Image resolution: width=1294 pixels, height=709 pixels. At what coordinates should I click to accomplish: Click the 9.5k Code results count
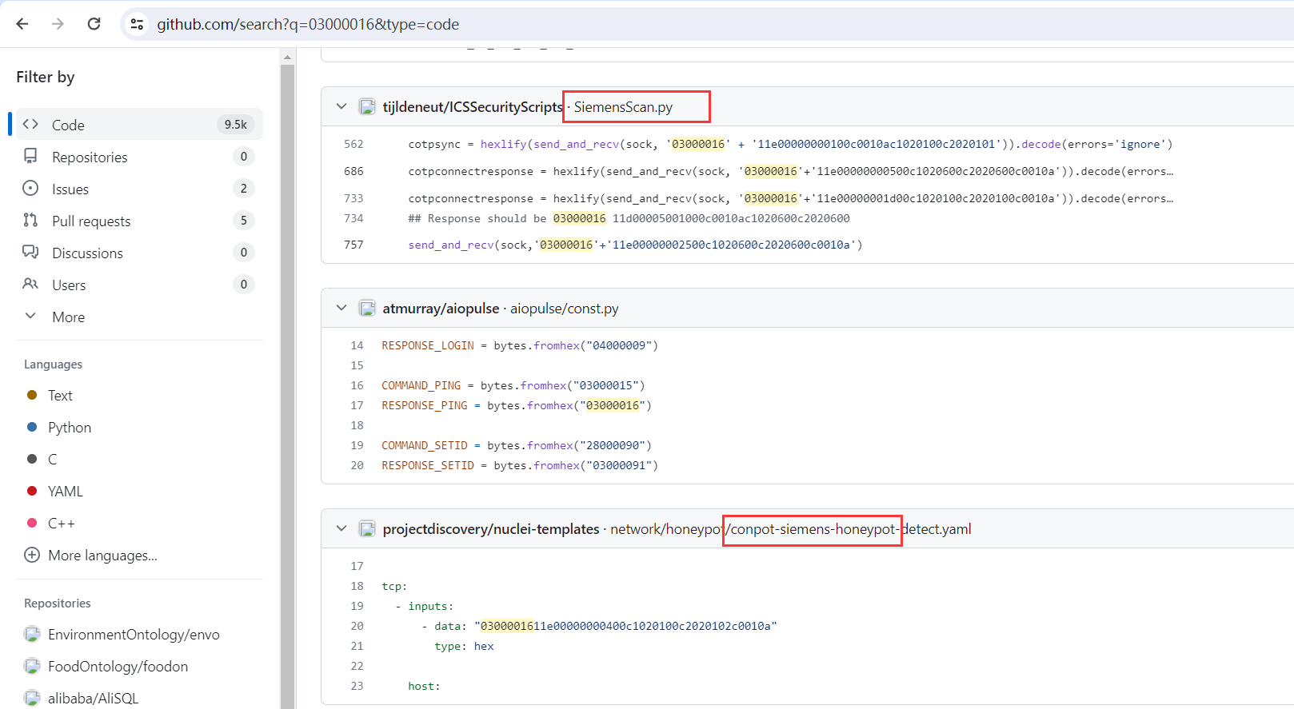point(236,125)
